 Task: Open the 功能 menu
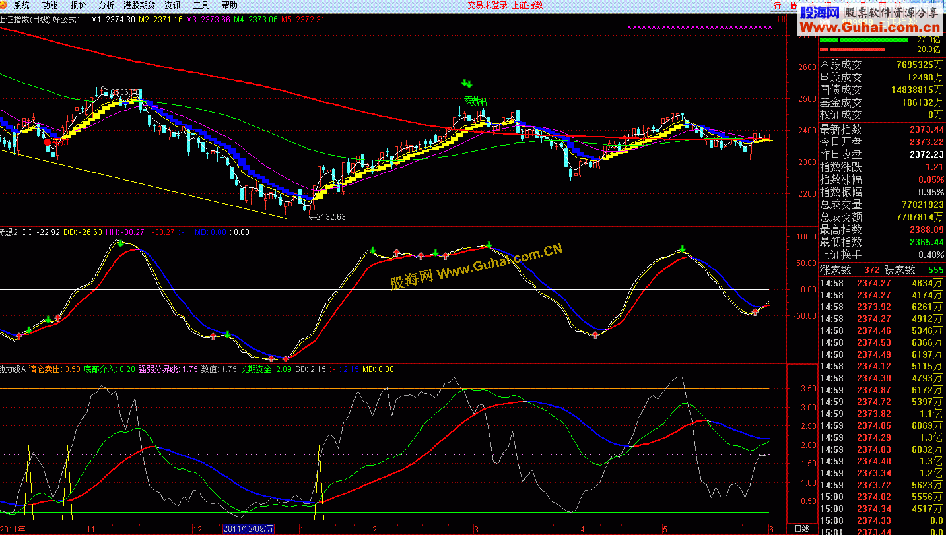50,5
